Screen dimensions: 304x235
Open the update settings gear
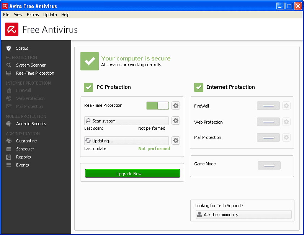coord(176,140)
